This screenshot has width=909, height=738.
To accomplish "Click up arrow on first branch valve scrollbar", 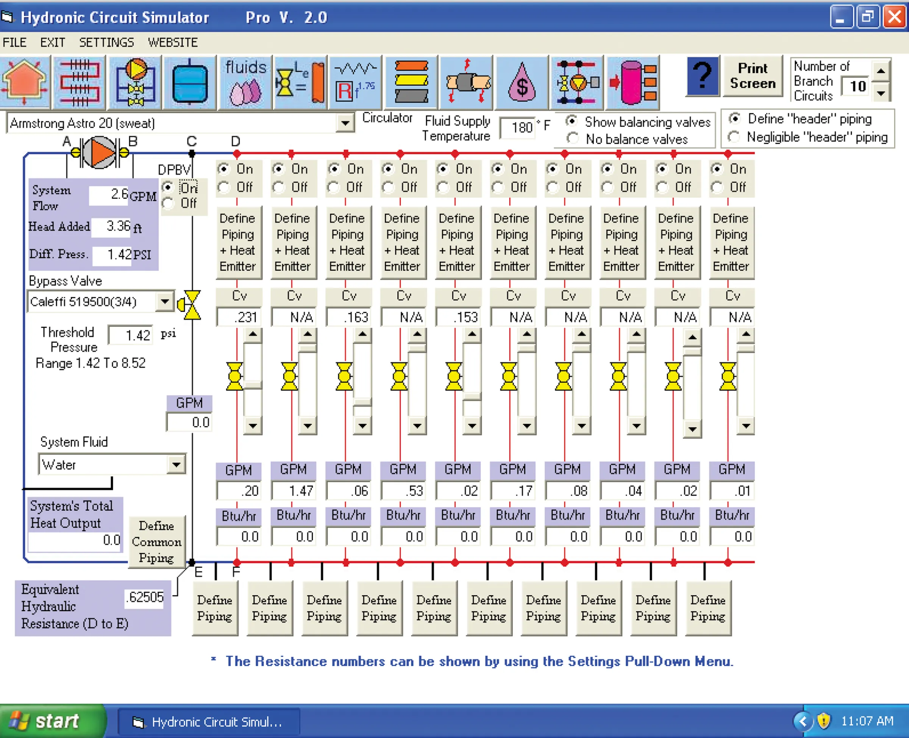I will [x=253, y=335].
